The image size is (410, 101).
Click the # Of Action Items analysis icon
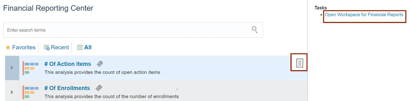[31, 68]
